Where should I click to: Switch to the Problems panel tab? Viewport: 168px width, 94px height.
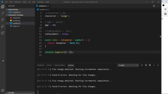click(41, 65)
